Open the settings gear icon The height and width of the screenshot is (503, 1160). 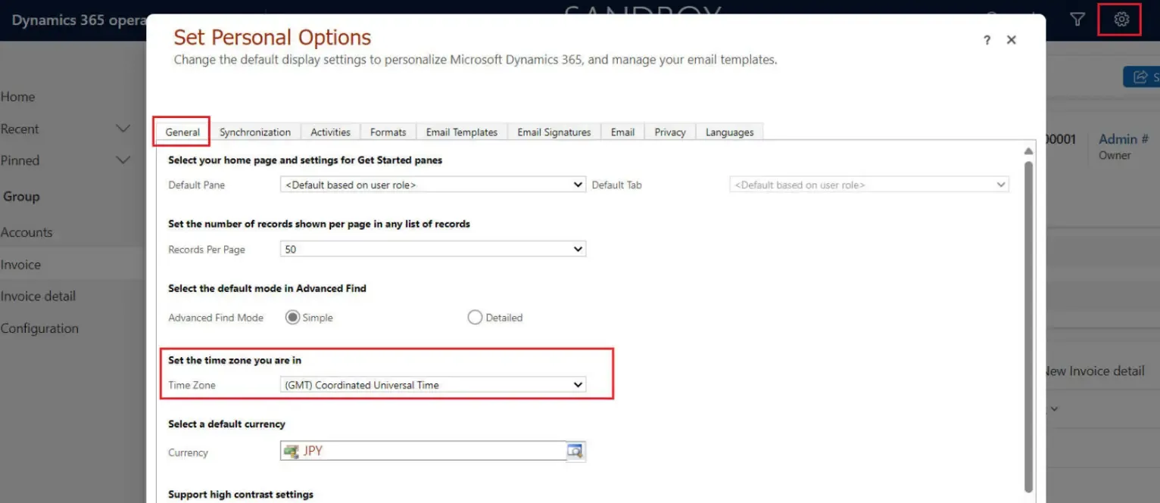click(1121, 20)
